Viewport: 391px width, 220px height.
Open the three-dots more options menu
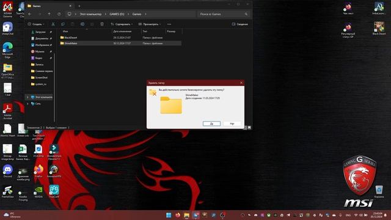click(169, 24)
